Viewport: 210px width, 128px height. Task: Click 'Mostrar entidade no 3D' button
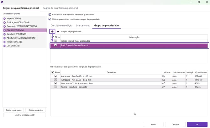click(25, 115)
